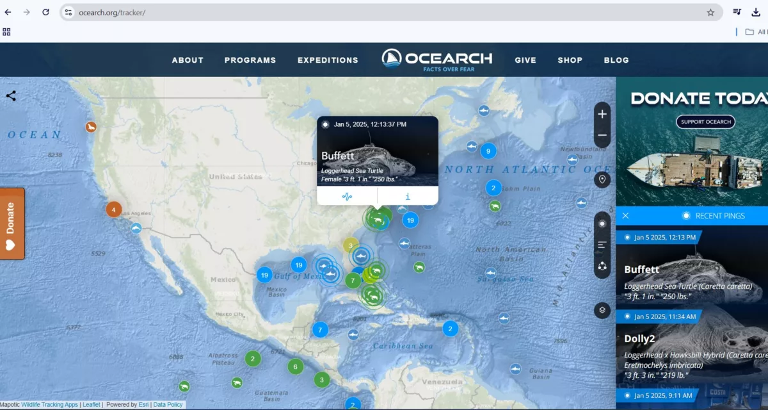This screenshot has width=768, height=410.
Task: Open the orange Donate side tab
Action: 11,224
